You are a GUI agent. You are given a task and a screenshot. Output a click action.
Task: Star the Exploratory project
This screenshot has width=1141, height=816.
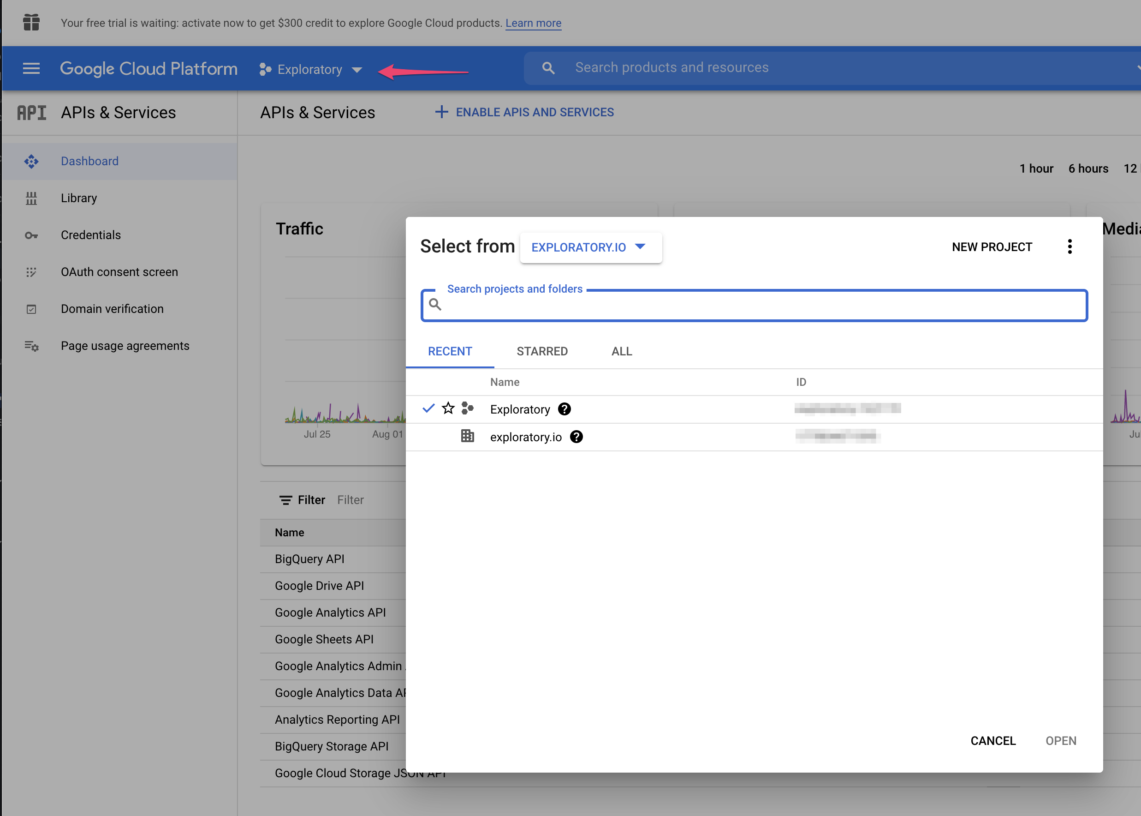click(x=448, y=408)
